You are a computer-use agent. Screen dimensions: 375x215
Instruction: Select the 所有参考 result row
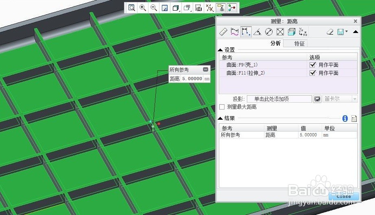pyautogui.click(x=288, y=135)
